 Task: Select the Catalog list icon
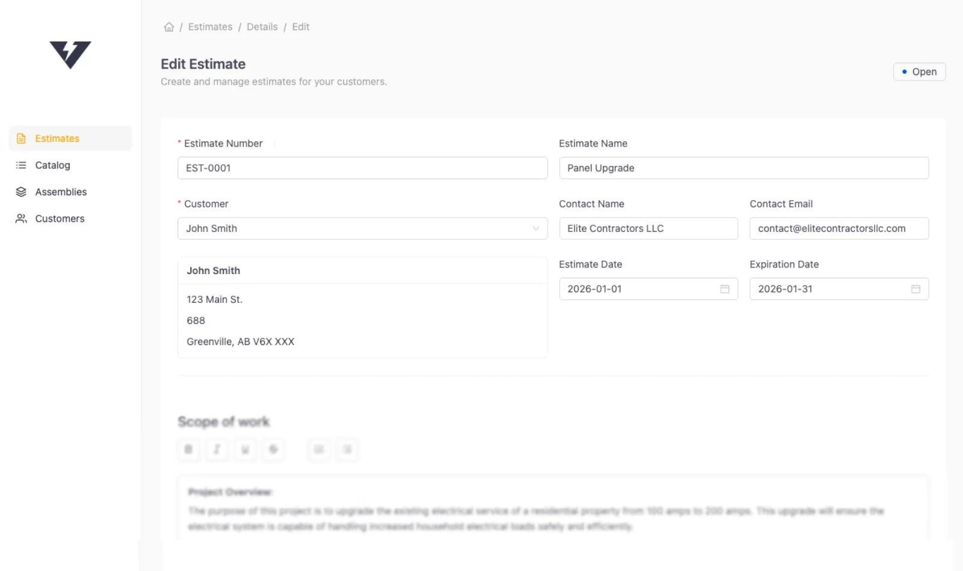click(x=20, y=165)
